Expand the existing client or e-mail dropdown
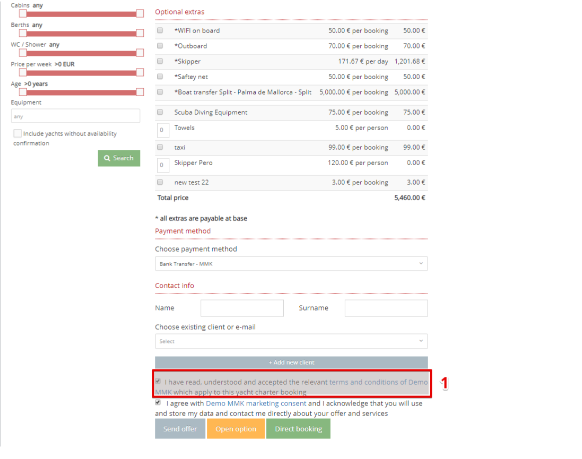Image resolution: width=582 pixels, height=459 pixels. pos(291,341)
